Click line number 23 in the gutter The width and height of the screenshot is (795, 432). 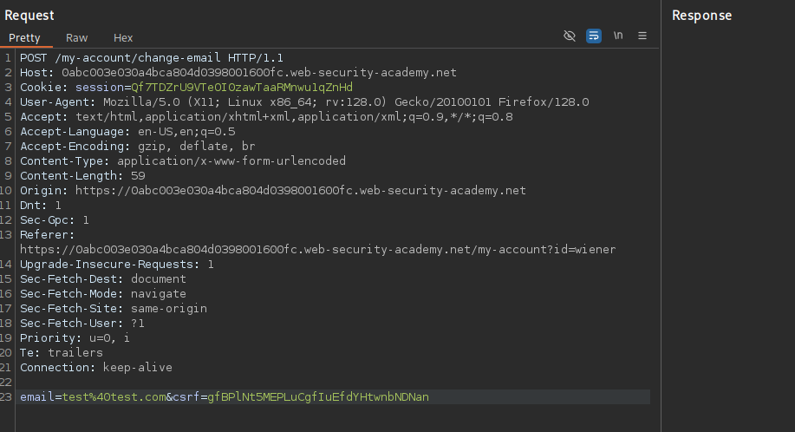[7, 396]
